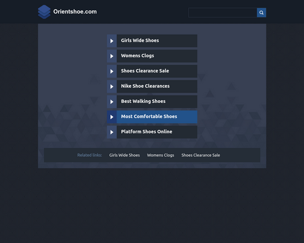Select Nike Shoe Clearances entry
The height and width of the screenshot is (243, 304).
tap(152, 87)
